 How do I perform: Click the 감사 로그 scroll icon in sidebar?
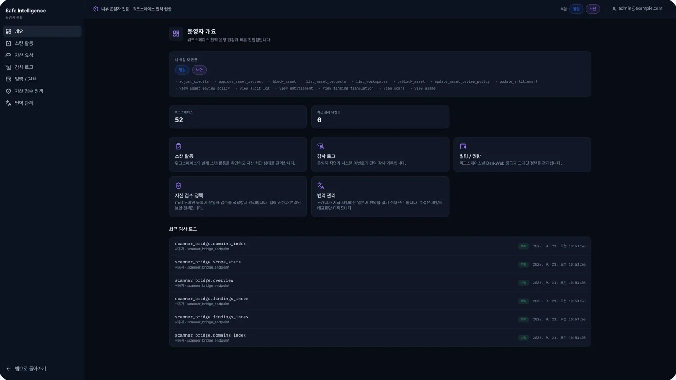pyautogui.click(x=8, y=67)
